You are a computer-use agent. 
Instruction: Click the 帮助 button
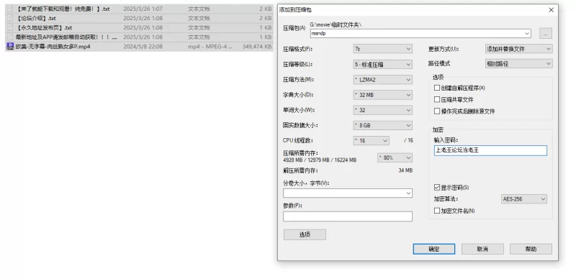point(531,249)
